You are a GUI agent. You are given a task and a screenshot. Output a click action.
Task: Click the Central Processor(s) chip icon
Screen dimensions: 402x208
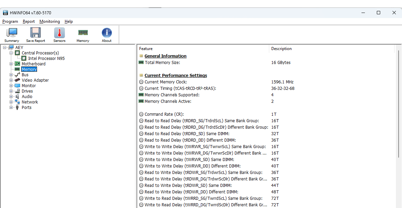pyautogui.click(x=17, y=53)
